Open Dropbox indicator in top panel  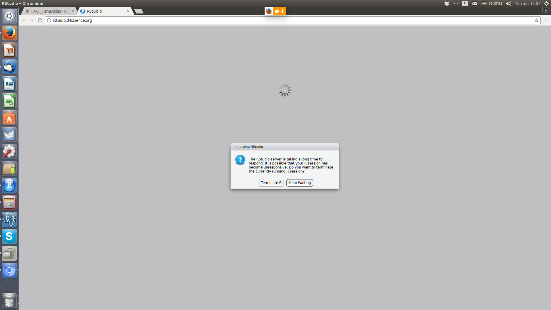[x=447, y=3]
